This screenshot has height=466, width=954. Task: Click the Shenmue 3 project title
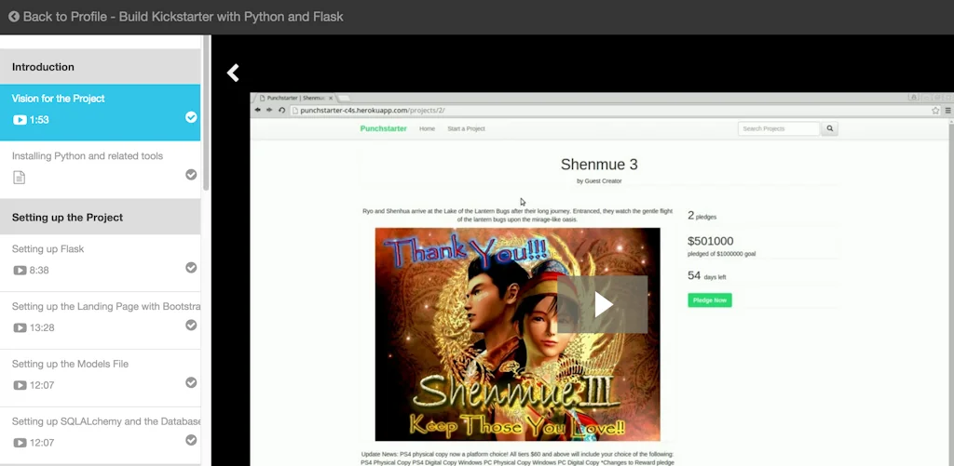(599, 164)
